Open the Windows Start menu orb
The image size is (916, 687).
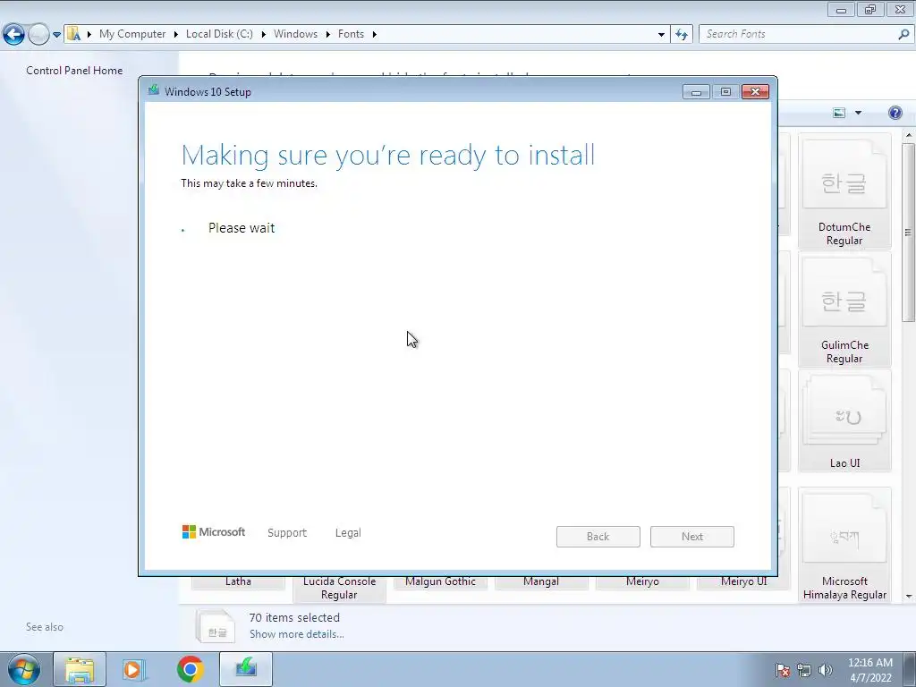(x=24, y=669)
